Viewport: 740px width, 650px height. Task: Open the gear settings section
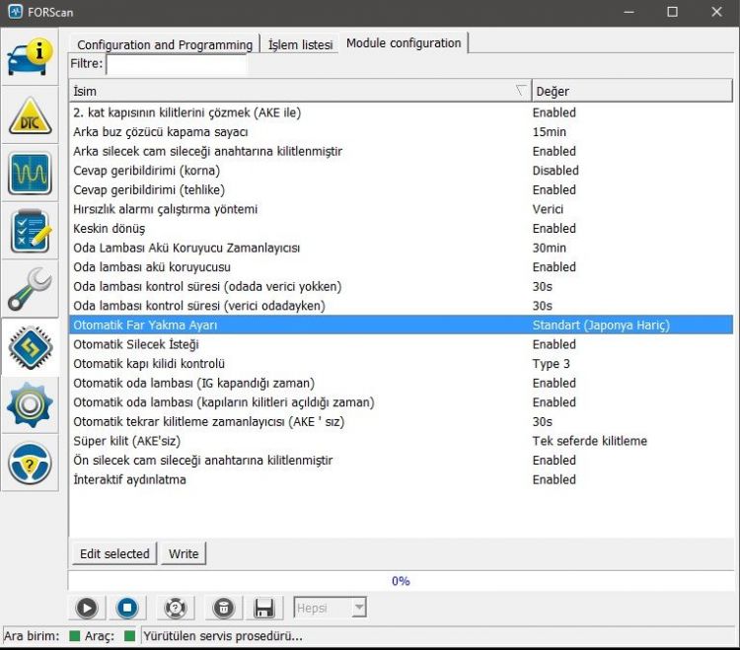(x=30, y=405)
